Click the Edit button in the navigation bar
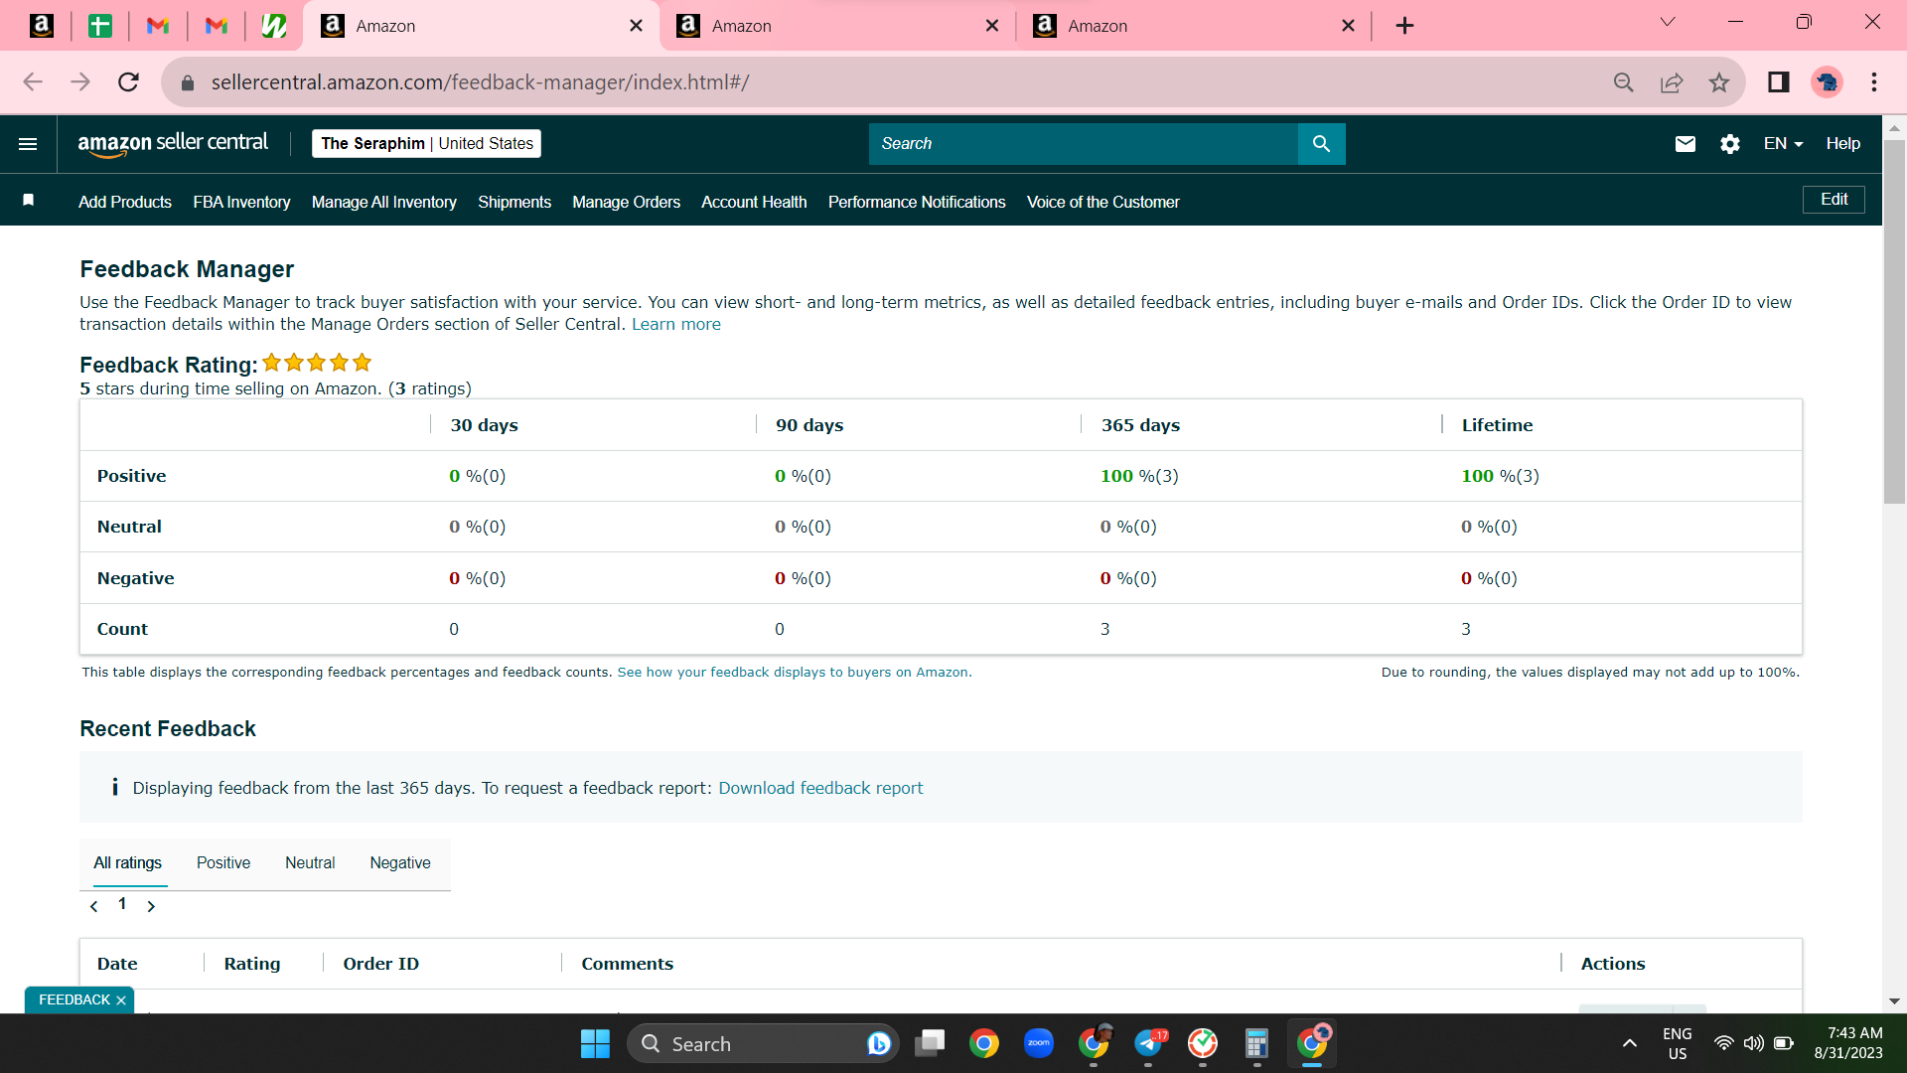 point(1834,200)
